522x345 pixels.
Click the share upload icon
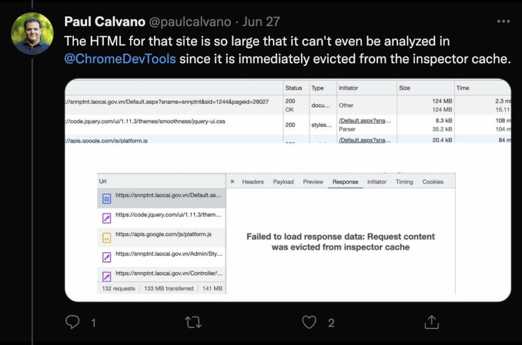(x=431, y=322)
